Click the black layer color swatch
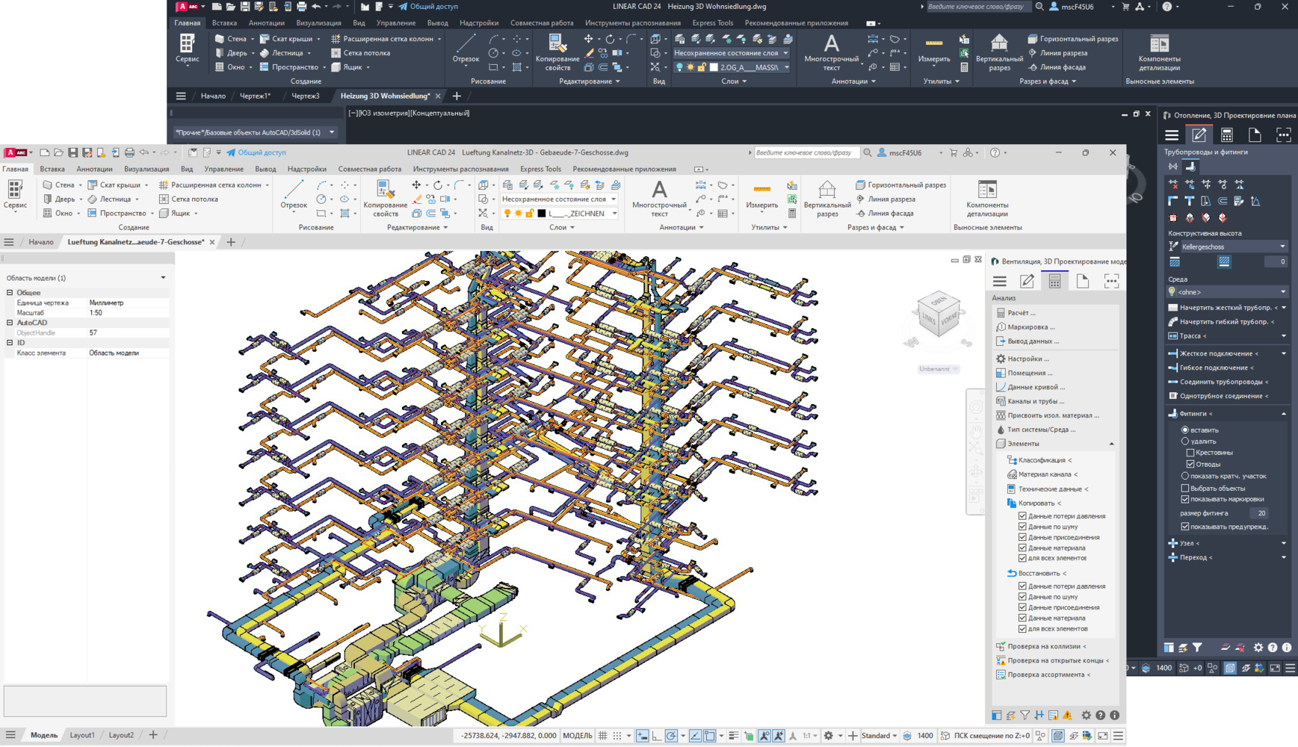 pyautogui.click(x=542, y=214)
